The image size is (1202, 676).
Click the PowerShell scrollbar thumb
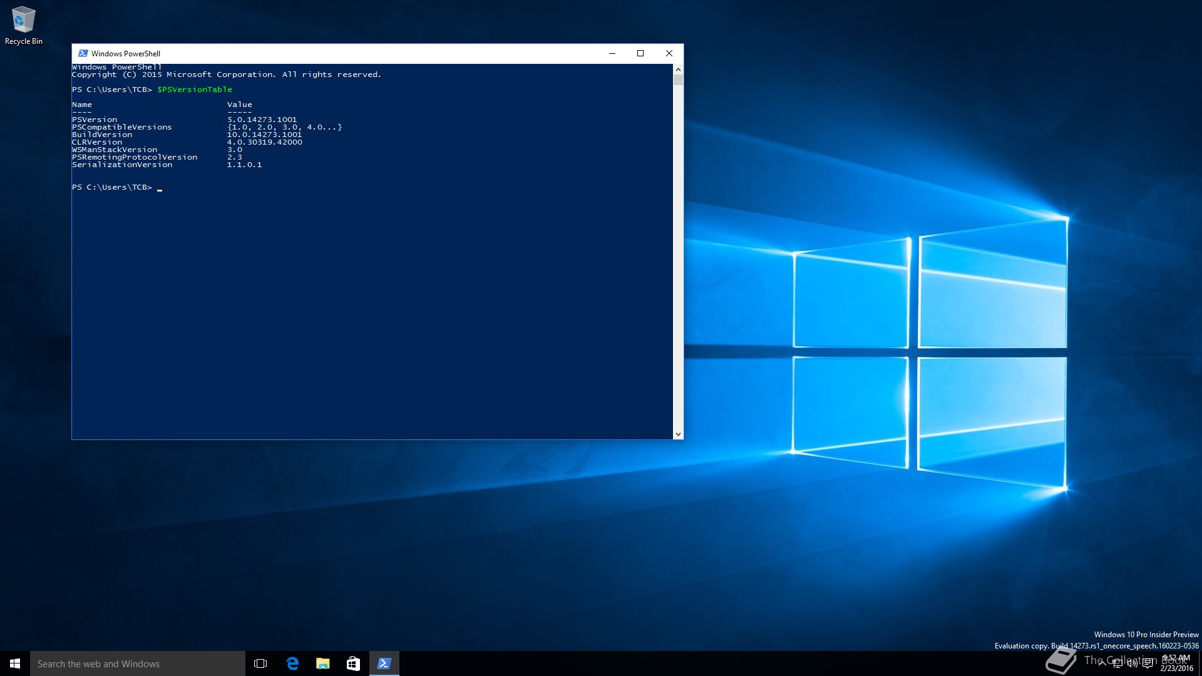[x=678, y=80]
